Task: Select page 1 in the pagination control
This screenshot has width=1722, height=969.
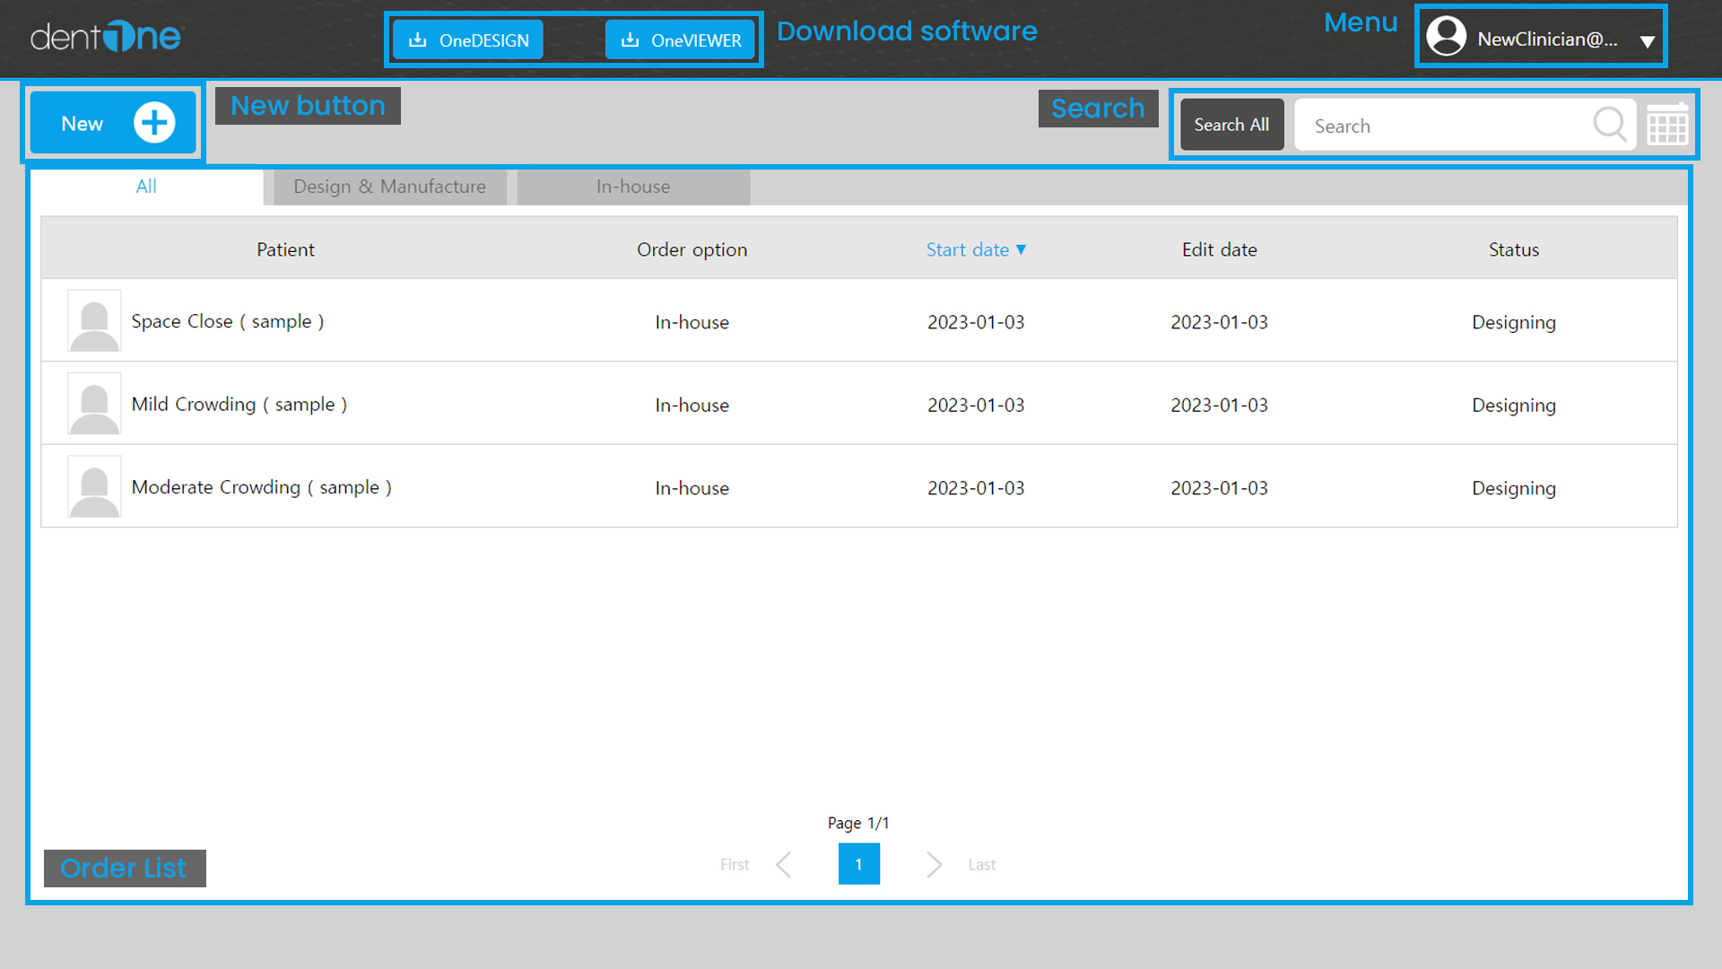Action: click(x=858, y=864)
